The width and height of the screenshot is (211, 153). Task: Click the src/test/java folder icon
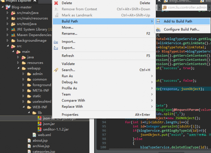[x=13, y=24]
